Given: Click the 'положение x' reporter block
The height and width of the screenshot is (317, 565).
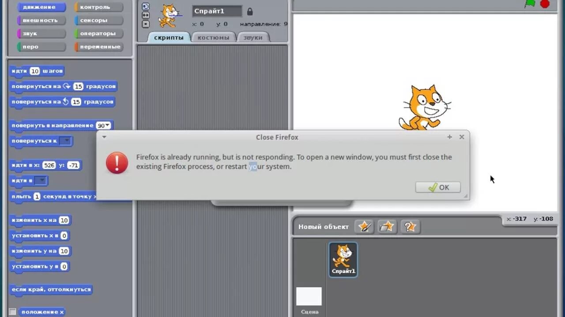Looking at the screenshot, I should (42, 312).
